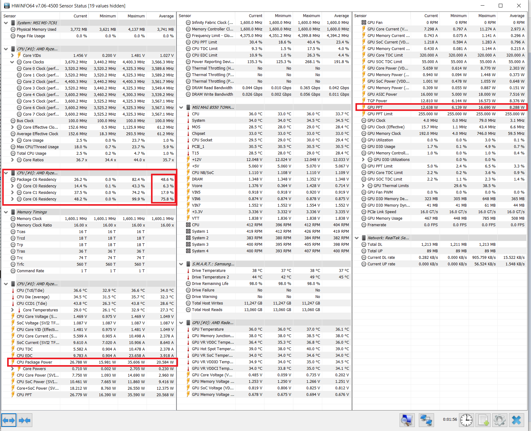This screenshot has height=431, width=531.
Task: Select the Drive Remaining Life row label
Action: [x=210, y=283]
